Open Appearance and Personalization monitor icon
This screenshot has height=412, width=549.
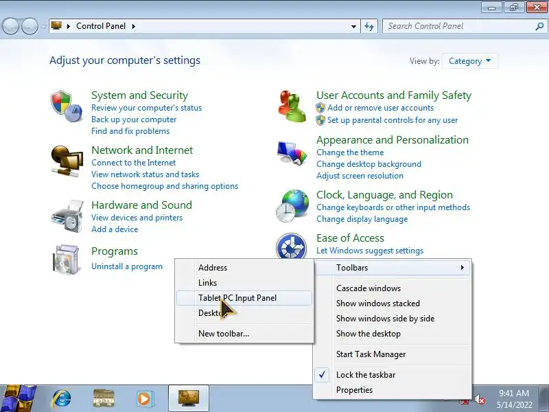click(x=291, y=152)
